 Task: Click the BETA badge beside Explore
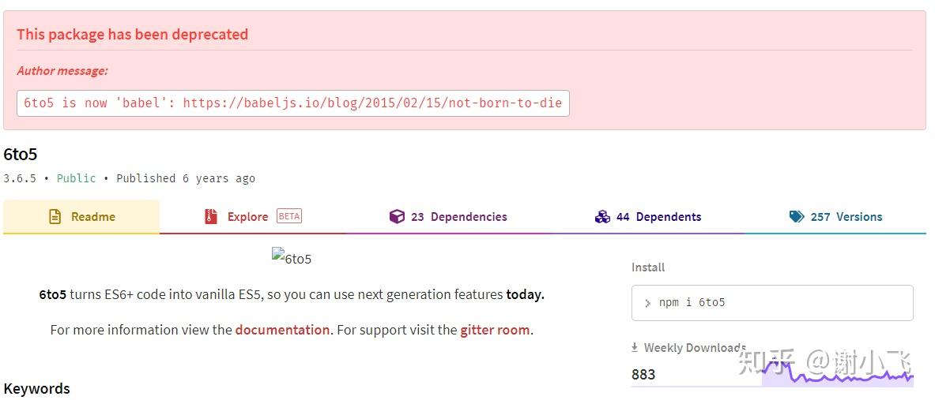coord(289,216)
